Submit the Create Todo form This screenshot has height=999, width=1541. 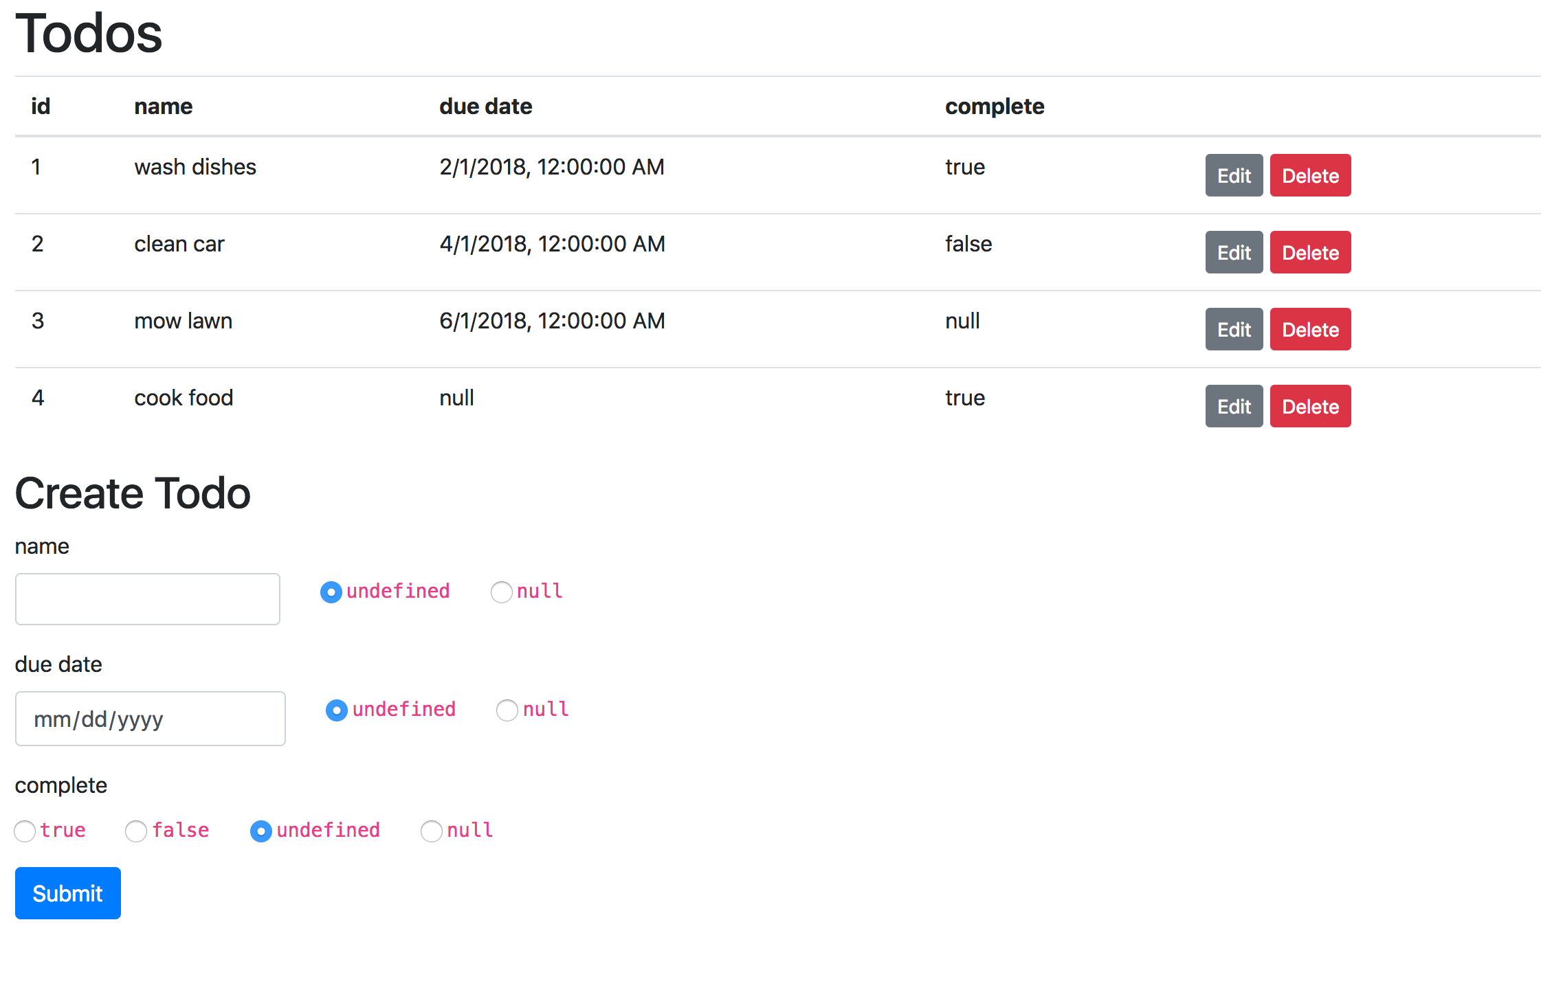click(67, 893)
